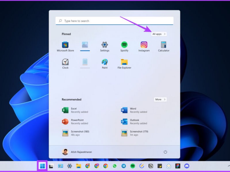The width and height of the screenshot is (230, 172).
Task: Open TickTick checkmark icon on taskbar
Action: point(141,166)
